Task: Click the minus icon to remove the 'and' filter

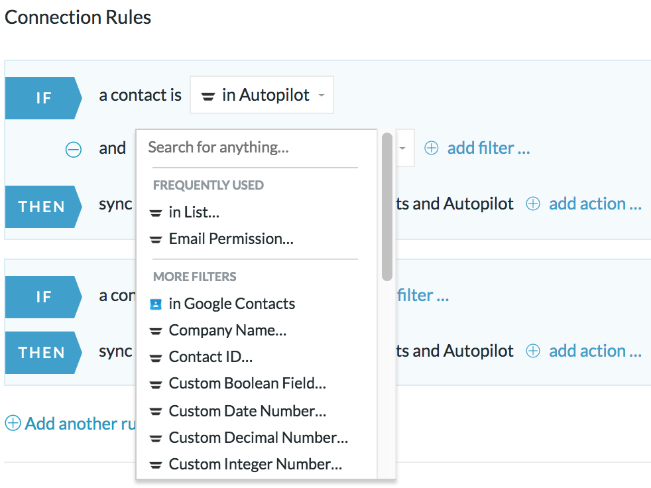Action: 74,149
